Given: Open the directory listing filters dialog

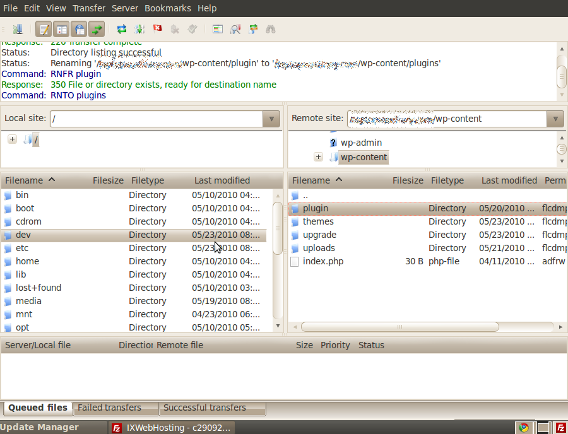Looking at the screenshot, I should (218, 29).
